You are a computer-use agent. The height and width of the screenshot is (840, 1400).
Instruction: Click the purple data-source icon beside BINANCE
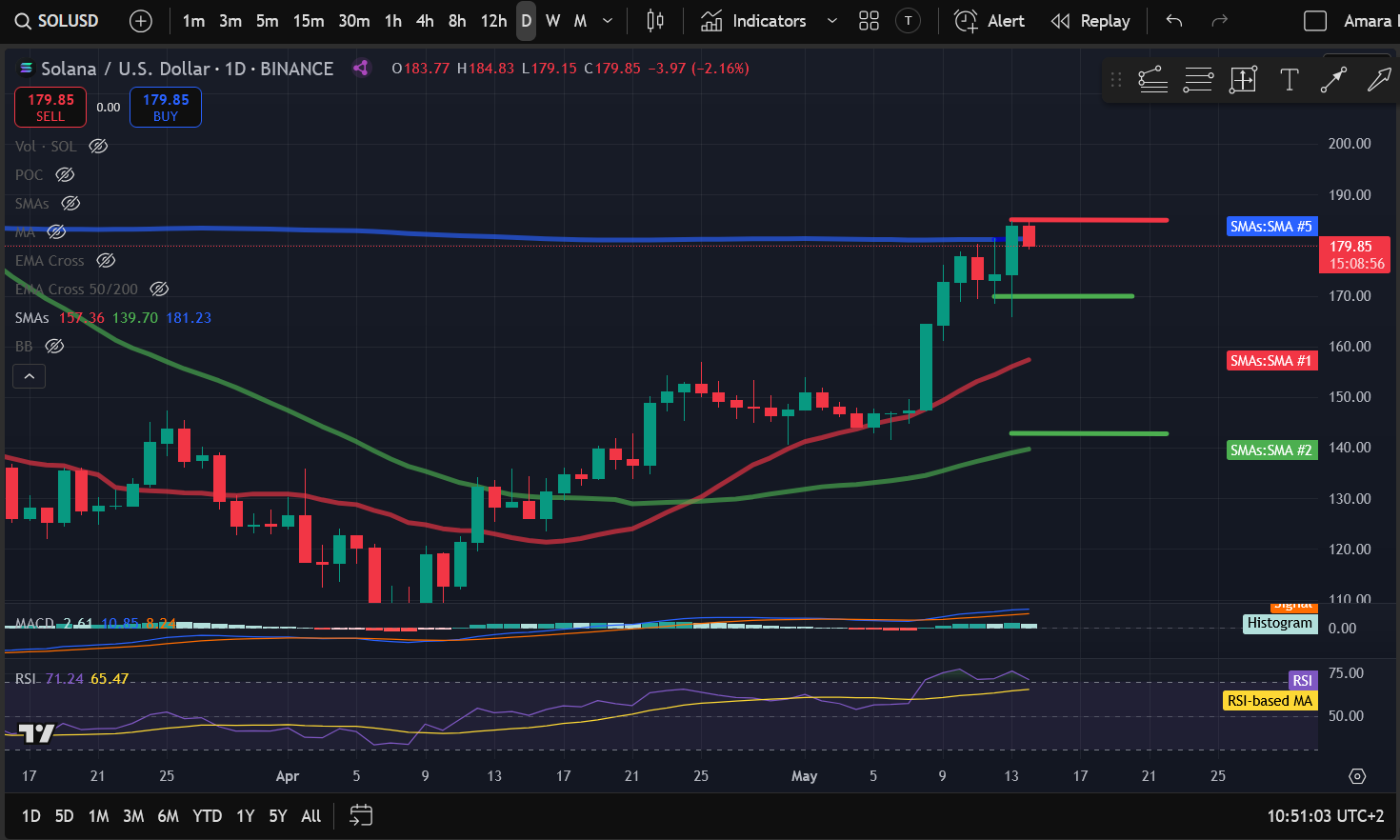(361, 68)
